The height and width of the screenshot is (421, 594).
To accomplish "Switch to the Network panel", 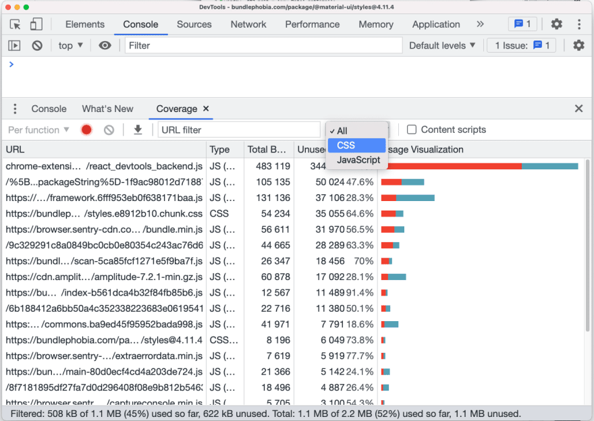I will (248, 24).
